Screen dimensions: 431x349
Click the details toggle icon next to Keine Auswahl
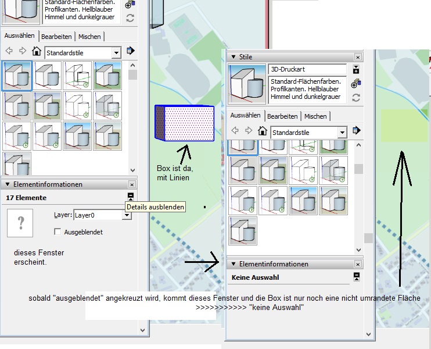tap(357, 277)
